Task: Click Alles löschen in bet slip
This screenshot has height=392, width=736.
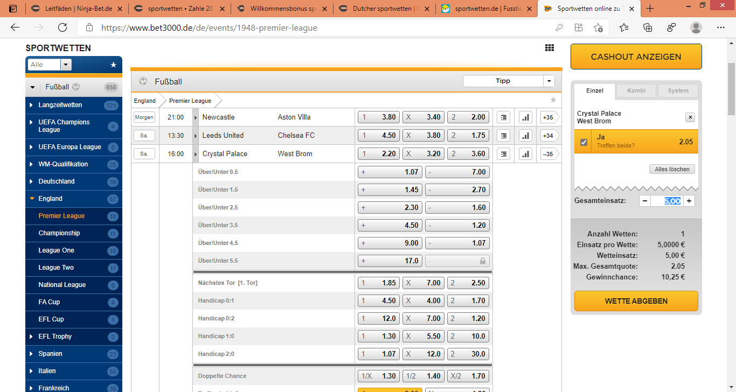Action: pos(672,169)
